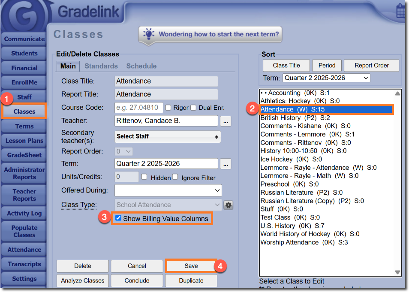Open Terms in the sidebar

24,126
